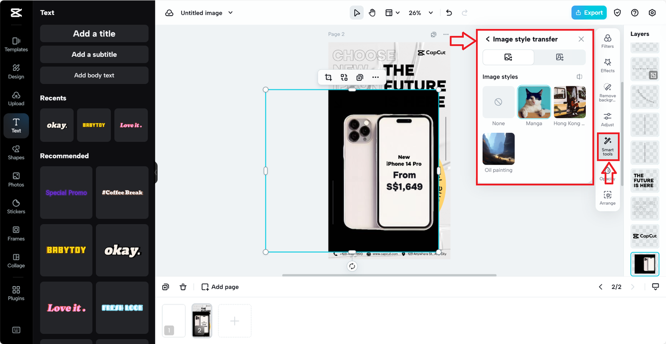666x344 pixels.
Task: Open keyboard shortcuts icon at sidebar bottom
Action: tap(16, 330)
